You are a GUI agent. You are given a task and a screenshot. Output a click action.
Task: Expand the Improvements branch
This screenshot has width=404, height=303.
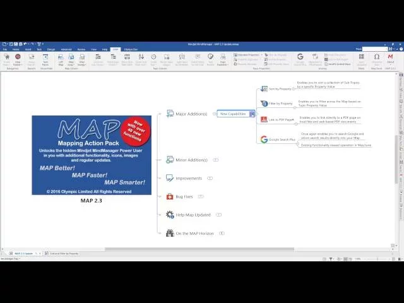click(210, 178)
